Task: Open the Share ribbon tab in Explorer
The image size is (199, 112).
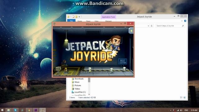Action: (x=88, y=21)
